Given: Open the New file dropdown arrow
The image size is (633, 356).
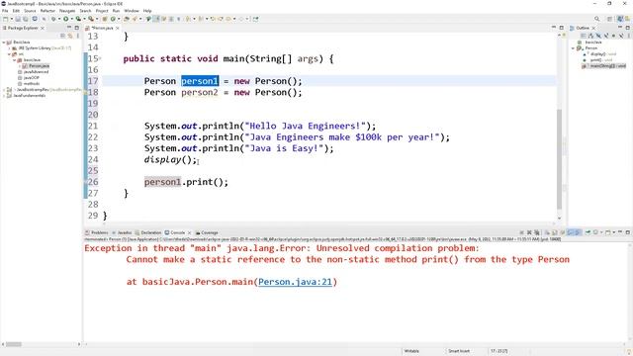Looking at the screenshot, I should tap(12, 19).
